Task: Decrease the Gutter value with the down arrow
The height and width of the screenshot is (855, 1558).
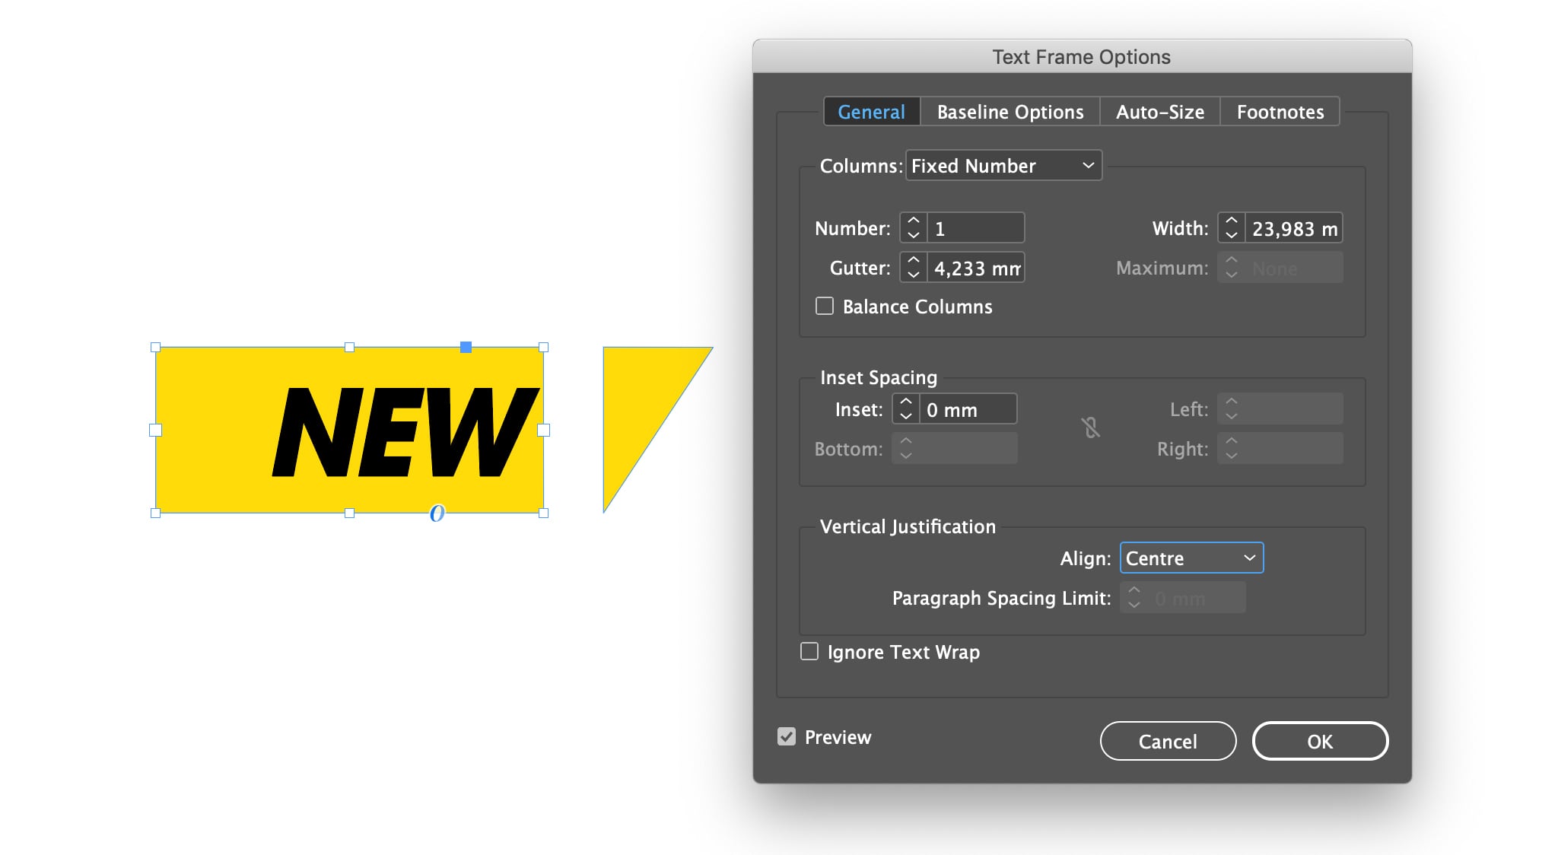Action: [913, 274]
